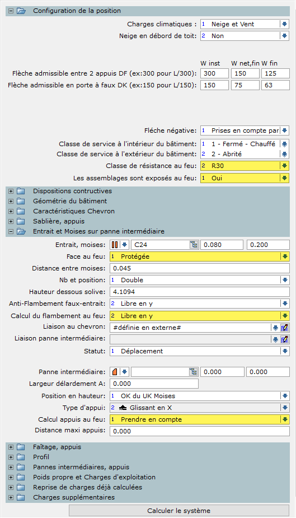Open material picker icon for Panne intermédiaire
This screenshot has height=518, width=296.
(194, 372)
